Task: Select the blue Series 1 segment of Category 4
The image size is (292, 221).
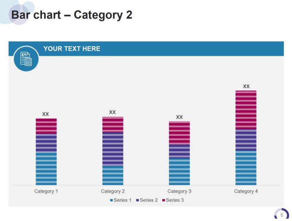Action: [246, 168]
